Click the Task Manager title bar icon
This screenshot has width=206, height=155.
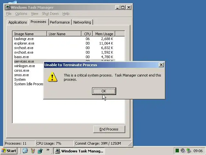point(8,7)
